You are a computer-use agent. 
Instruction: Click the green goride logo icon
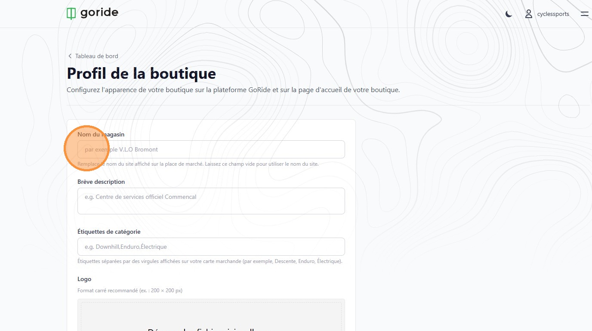coord(71,13)
